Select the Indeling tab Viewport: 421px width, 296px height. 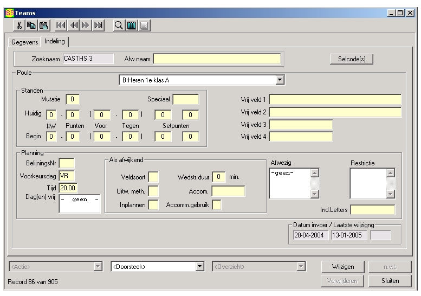[x=54, y=41]
